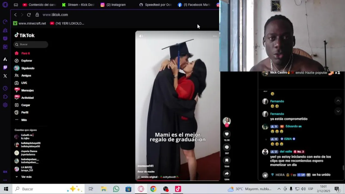
Task: Open GX Corner gamepad icon
Action: pyautogui.click(x=16, y=5)
